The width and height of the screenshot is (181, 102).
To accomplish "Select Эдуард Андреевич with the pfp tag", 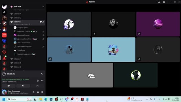I will [x=29, y=54].
